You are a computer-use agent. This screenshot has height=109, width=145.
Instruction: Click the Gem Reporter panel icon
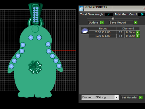[x=81, y=8]
